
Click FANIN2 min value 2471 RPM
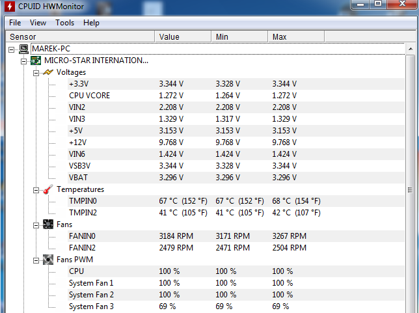pyautogui.click(x=233, y=248)
